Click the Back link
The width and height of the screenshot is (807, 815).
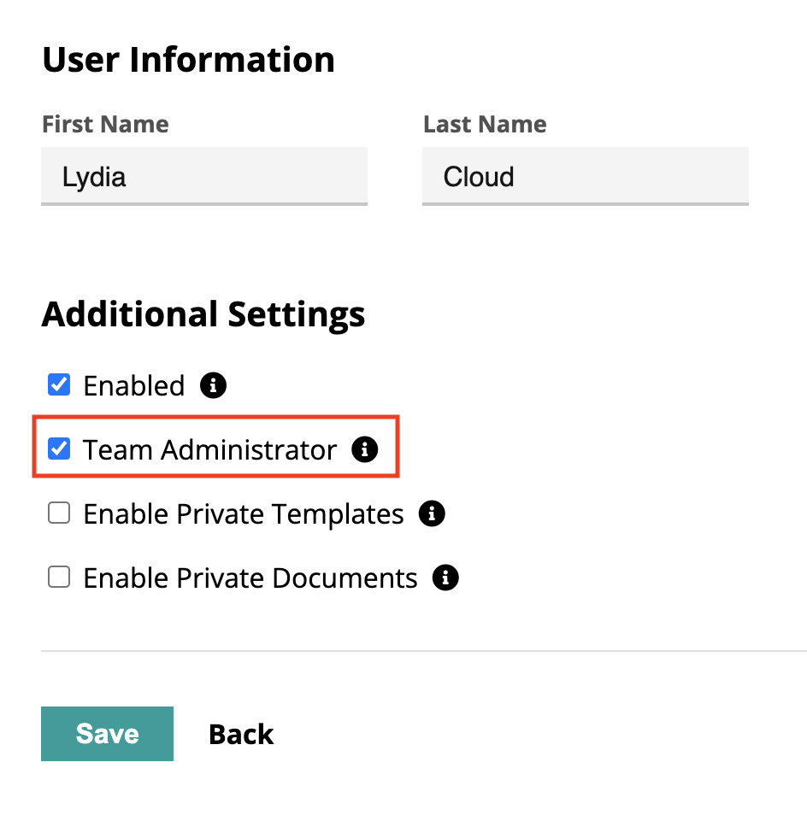tap(241, 733)
